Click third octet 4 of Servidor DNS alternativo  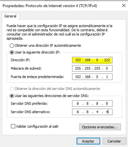(97, 112)
